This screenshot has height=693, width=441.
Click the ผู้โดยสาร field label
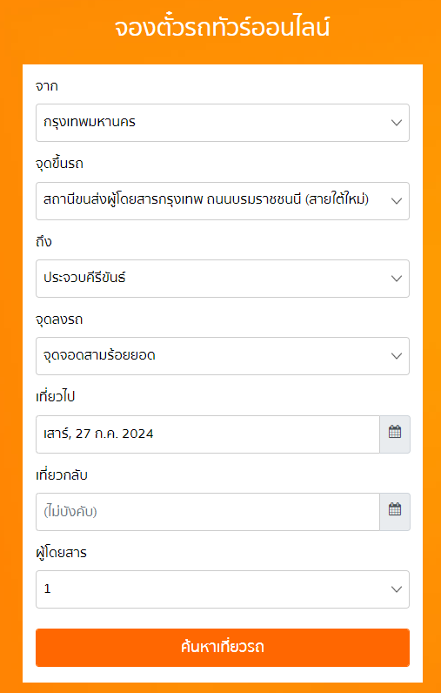click(61, 553)
